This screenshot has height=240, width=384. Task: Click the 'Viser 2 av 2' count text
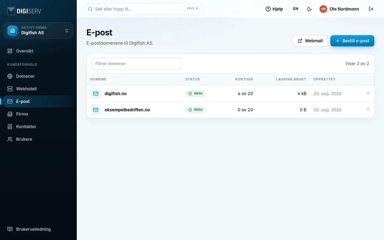(357, 64)
